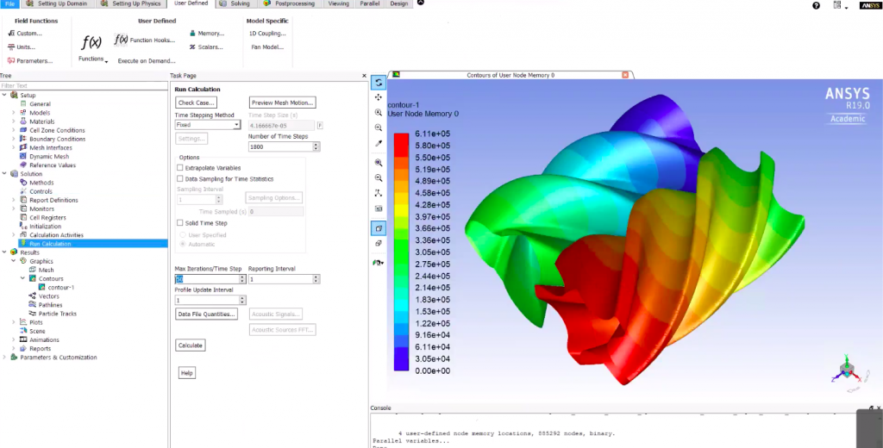The image size is (883, 448).
Task: Open Custom field functions
Action: pos(25,34)
